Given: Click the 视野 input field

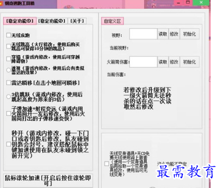Looking at the screenshot, I should pyautogui.click(x=143, y=34).
